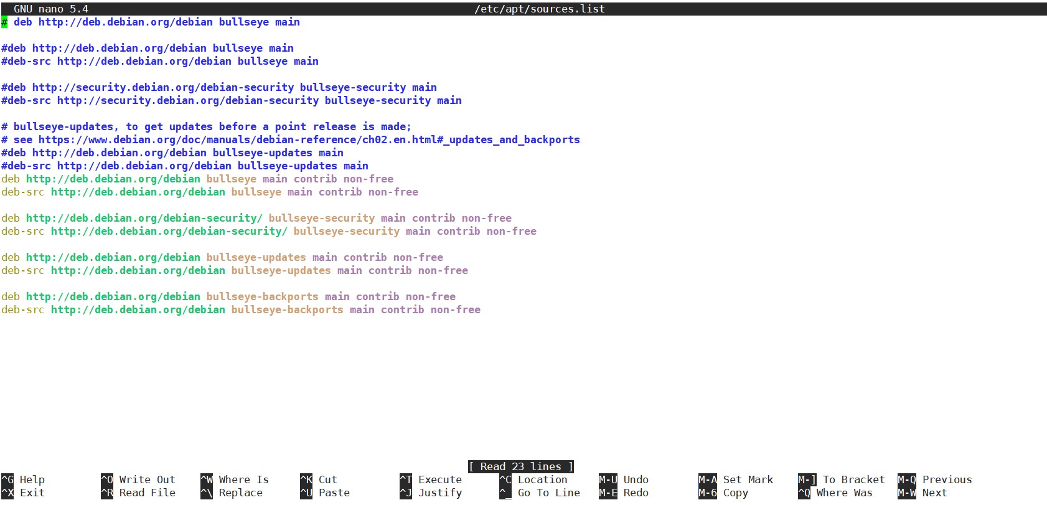1047x505 pixels.
Task: Click the ^C Location shortcut
Action: 533,479
